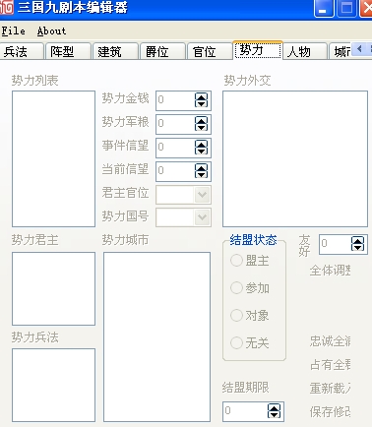The width and height of the screenshot is (372, 427).
Task: Open the File menu
Action: tap(14, 31)
